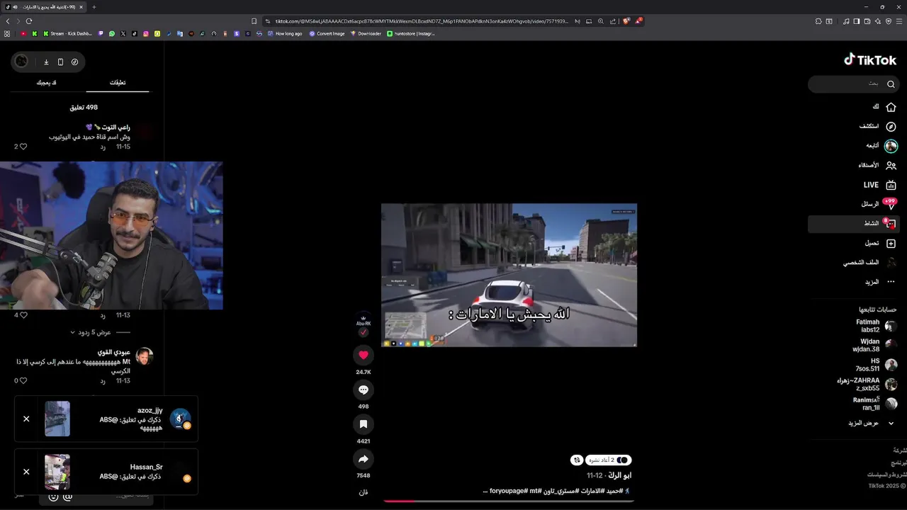Open the TikTok home icon in sidebar
Image resolution: width=907 pixels, height=510 pixels.
891,107
